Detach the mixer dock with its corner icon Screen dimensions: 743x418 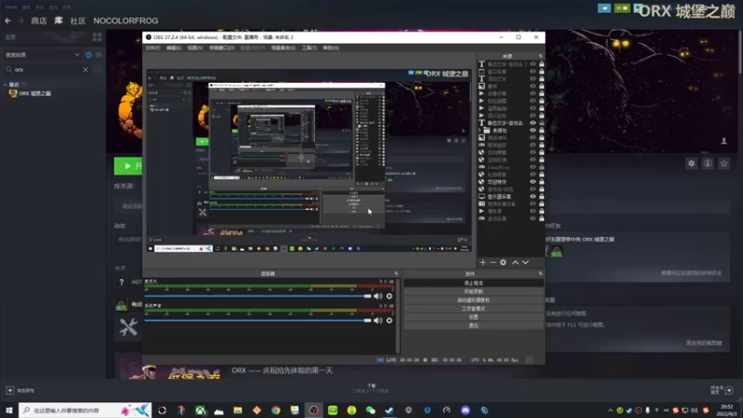tap(397, 273)
